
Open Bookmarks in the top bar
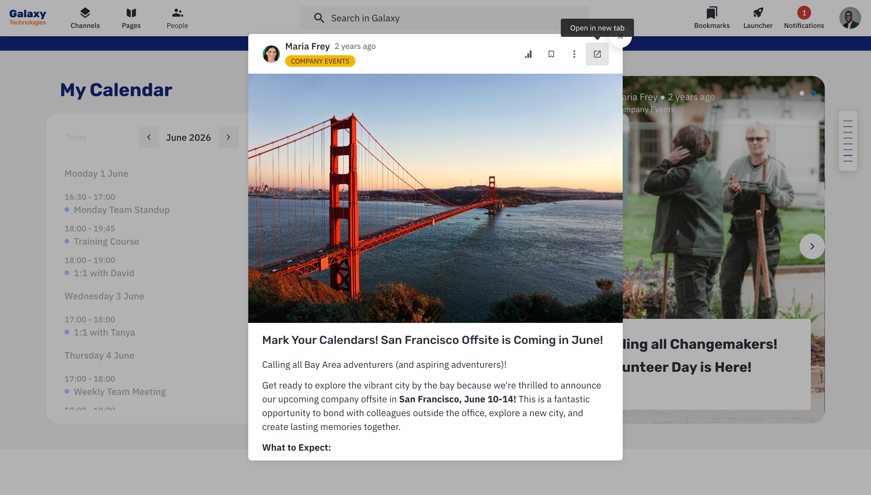click(712, 18)
